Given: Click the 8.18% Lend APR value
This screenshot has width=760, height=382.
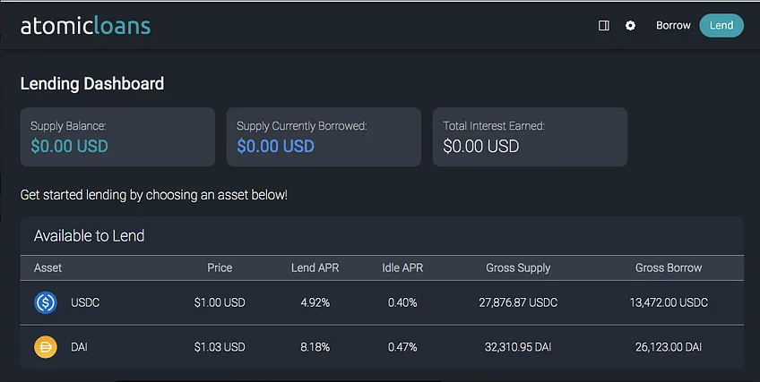Looking at the screenshot, I should click(315, 347).
